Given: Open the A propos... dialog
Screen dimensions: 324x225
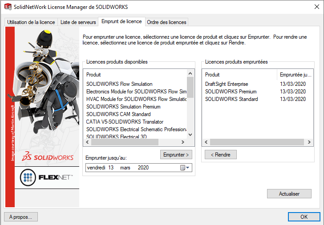Looking at the screenshot, I should (20, 217).
